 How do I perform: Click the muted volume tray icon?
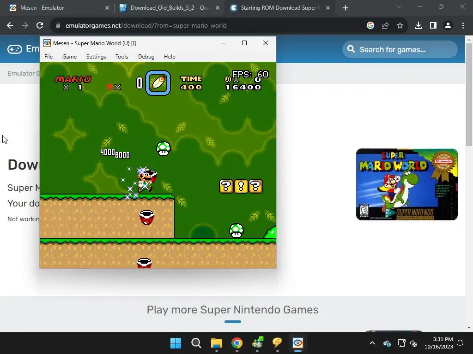pyautogui.click(x=413, y=343)
